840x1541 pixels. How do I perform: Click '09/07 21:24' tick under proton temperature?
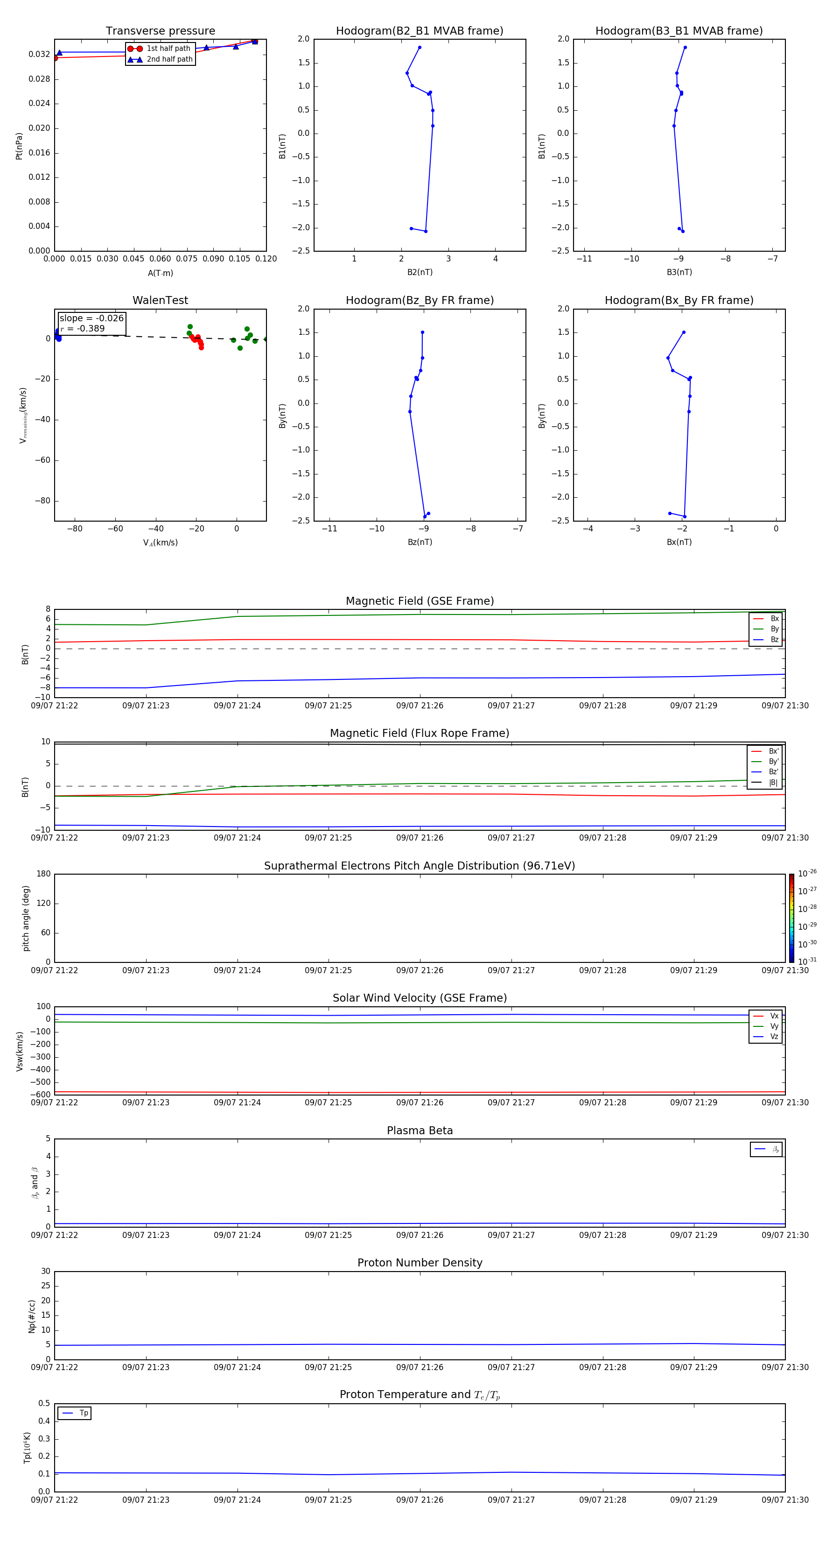238,1500
